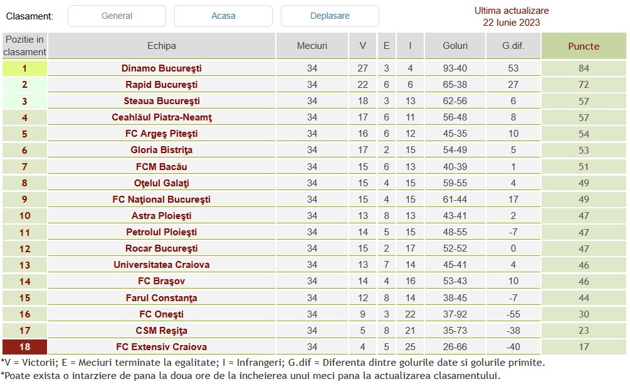The image size is (630, 384).
Task: Click the Puncte column header
Action: point(583,46)
